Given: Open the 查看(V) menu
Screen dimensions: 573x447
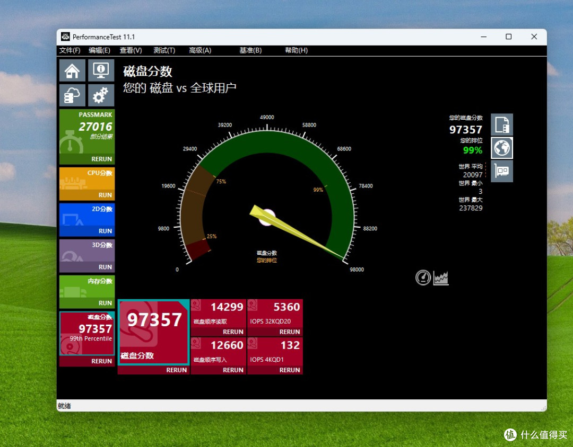Looking at the screenshot, I should pyautogui.click(x=131, y=50).
